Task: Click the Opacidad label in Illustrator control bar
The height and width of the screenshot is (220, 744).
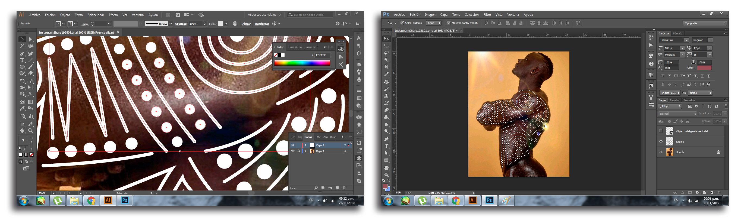Action: (181, 24)
